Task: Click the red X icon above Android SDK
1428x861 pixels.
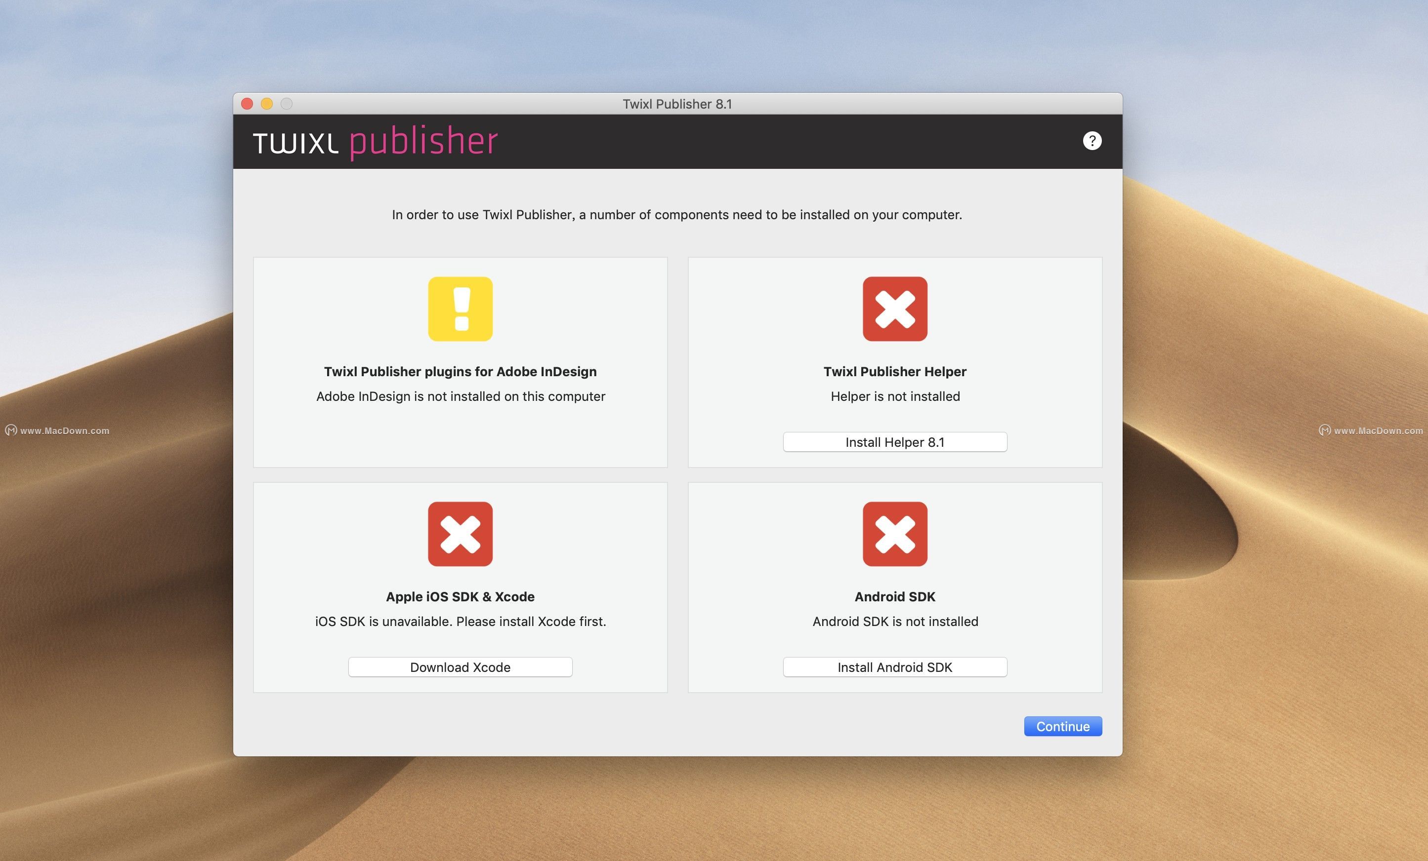Action: tap(895, 534)
